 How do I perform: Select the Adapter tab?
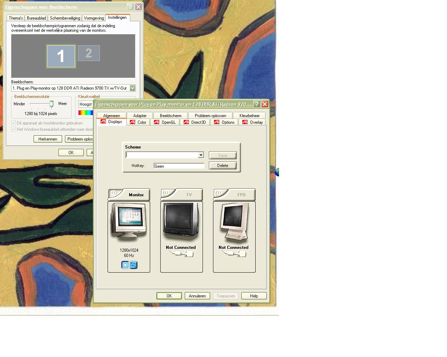pyautogui.click(x=140, y=115)
